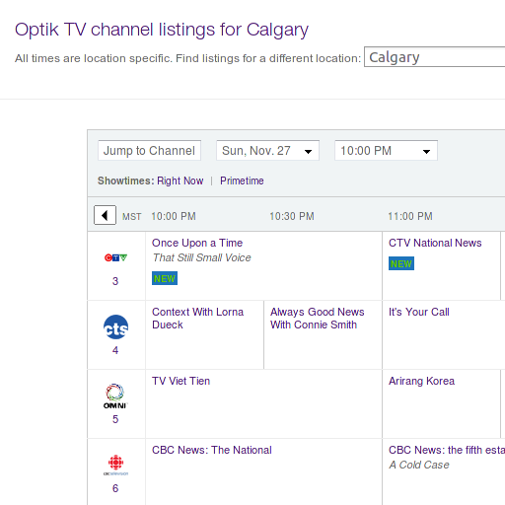This screenshot has width=505, height=505.
Task: Go back with the left arrow button
Action: point(105,215)
